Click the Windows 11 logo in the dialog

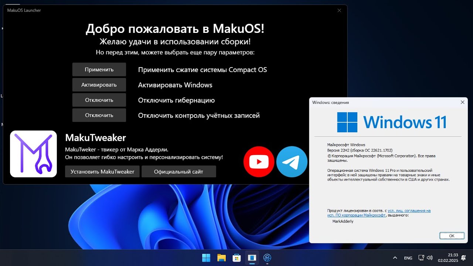pyautogui.click(x=392, y=122)
